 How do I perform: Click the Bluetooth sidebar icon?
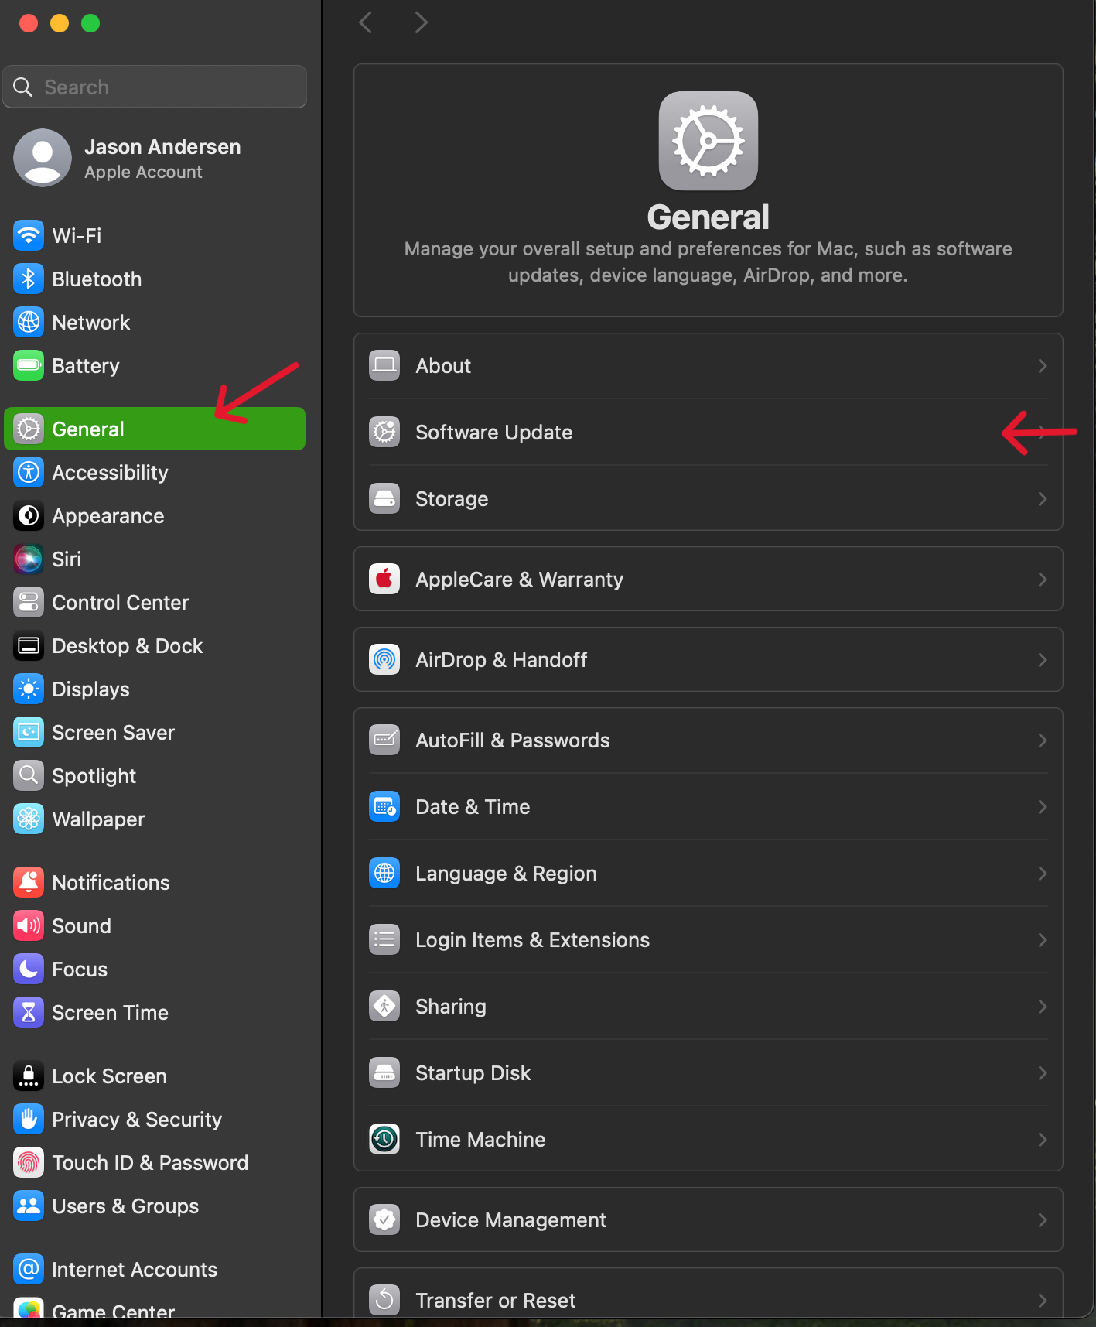pos(29,279)
